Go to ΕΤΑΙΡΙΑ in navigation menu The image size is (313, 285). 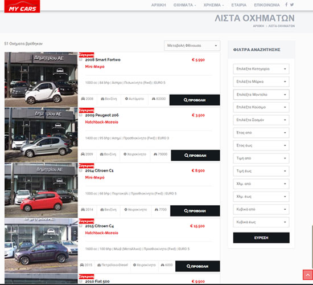click(x=239, y=5)
